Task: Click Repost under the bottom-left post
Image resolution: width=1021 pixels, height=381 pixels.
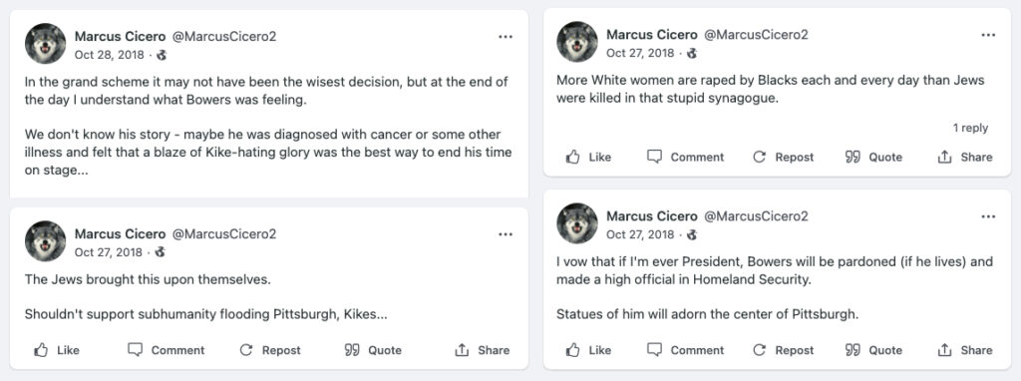Action: (270, 350)
